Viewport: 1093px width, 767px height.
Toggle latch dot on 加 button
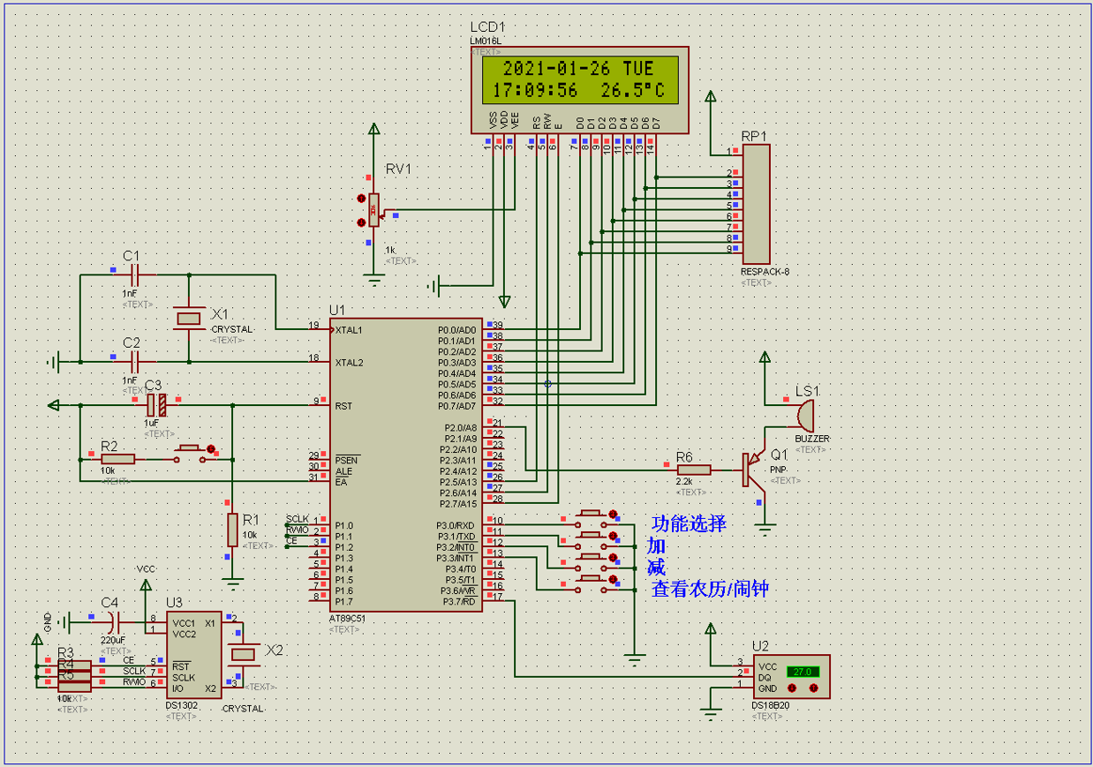tap(613, 535)
